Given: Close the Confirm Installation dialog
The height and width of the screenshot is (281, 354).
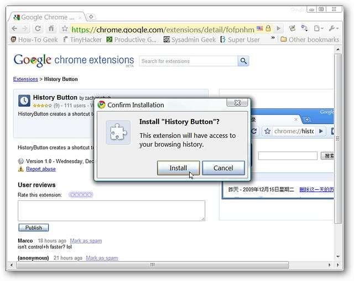Looking at the screenshot, I should (x=237, y=103).
